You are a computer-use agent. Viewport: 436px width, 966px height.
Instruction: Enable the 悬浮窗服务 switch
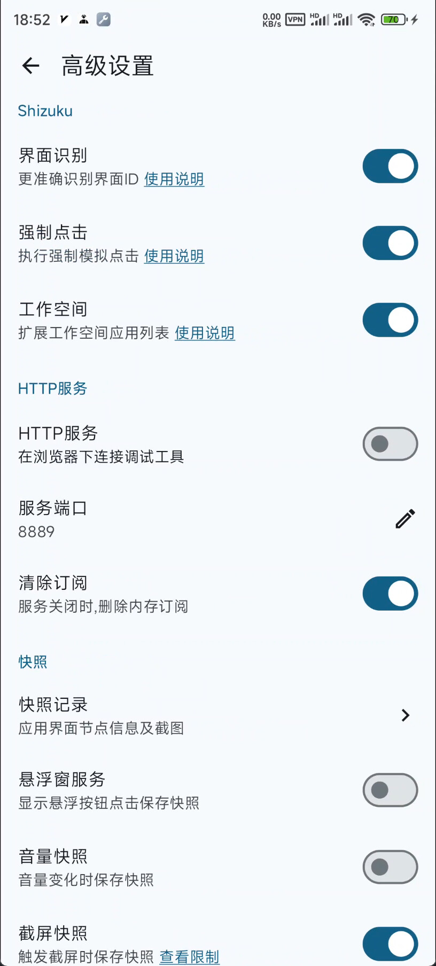click(390, 790)
